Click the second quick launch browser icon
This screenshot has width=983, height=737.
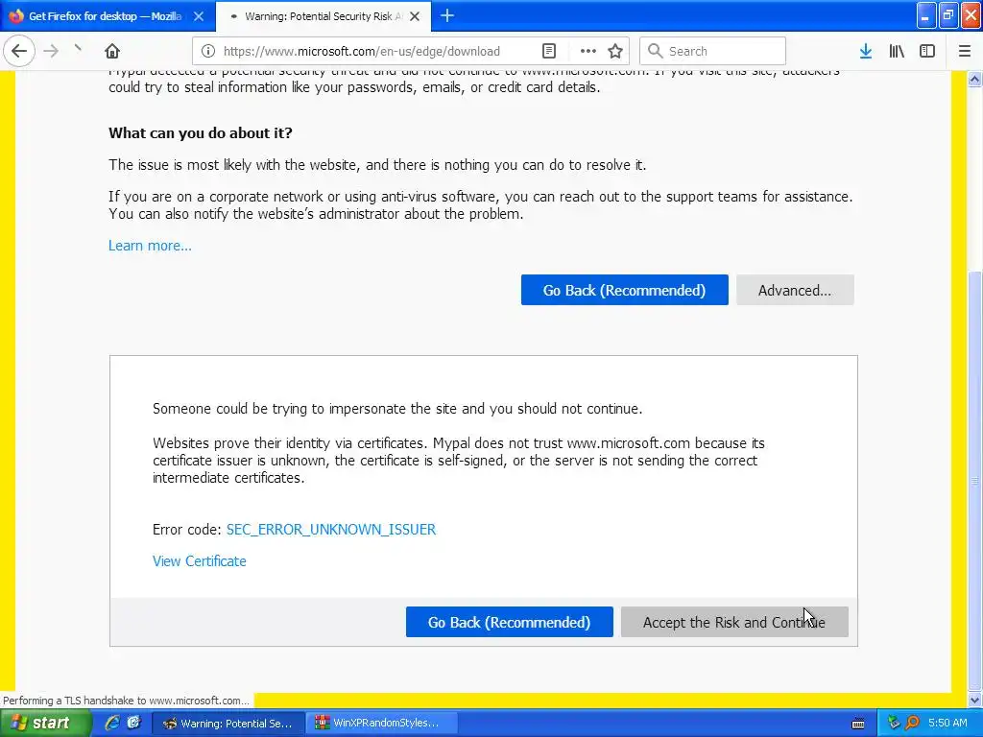pyautogui.click(x=133, y=723)
